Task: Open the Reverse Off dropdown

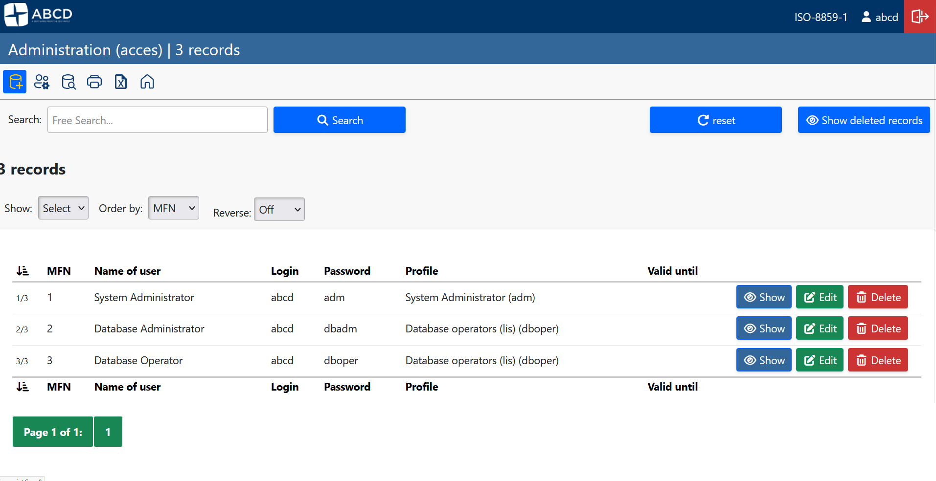Action: [x=279, y=210]
